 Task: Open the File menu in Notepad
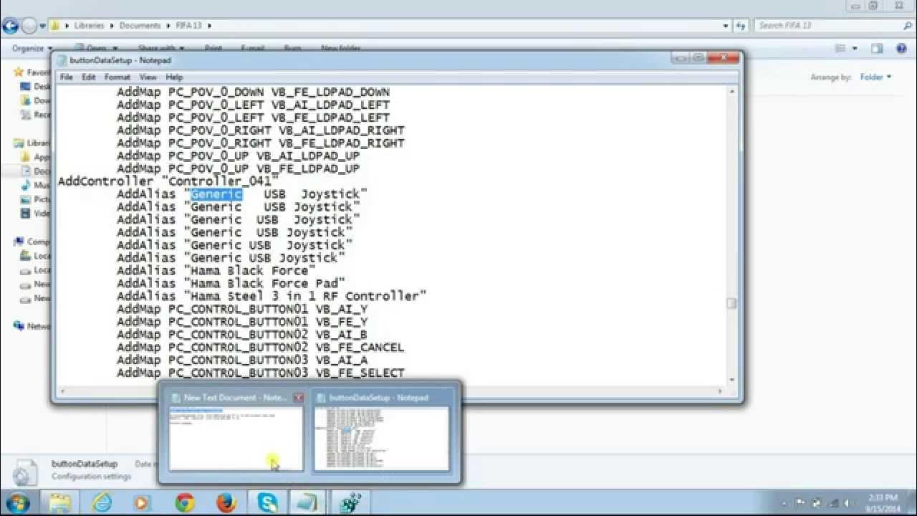coord(66,77)
